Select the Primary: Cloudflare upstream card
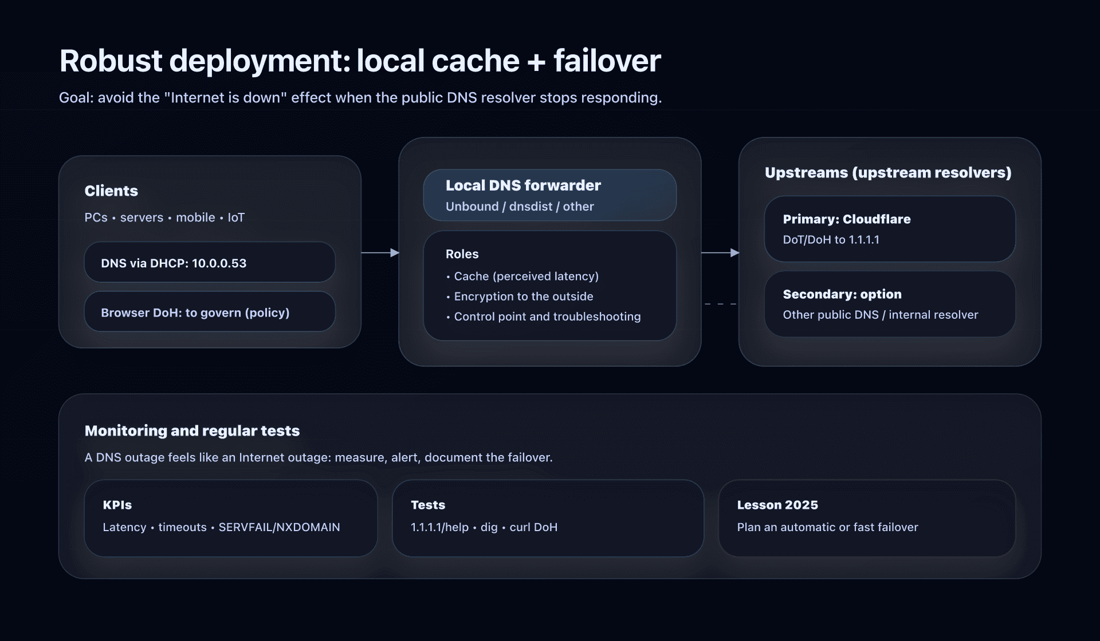Screen dimensions: 1100x641 (889, 229)
